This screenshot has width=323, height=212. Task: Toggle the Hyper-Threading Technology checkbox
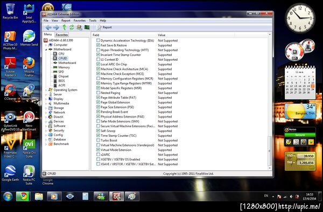99,50
